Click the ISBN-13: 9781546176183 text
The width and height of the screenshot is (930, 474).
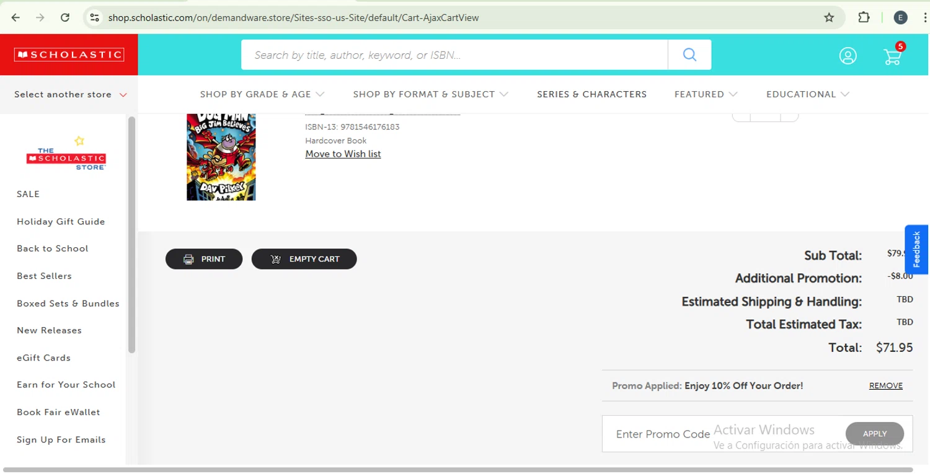(352, 127)
